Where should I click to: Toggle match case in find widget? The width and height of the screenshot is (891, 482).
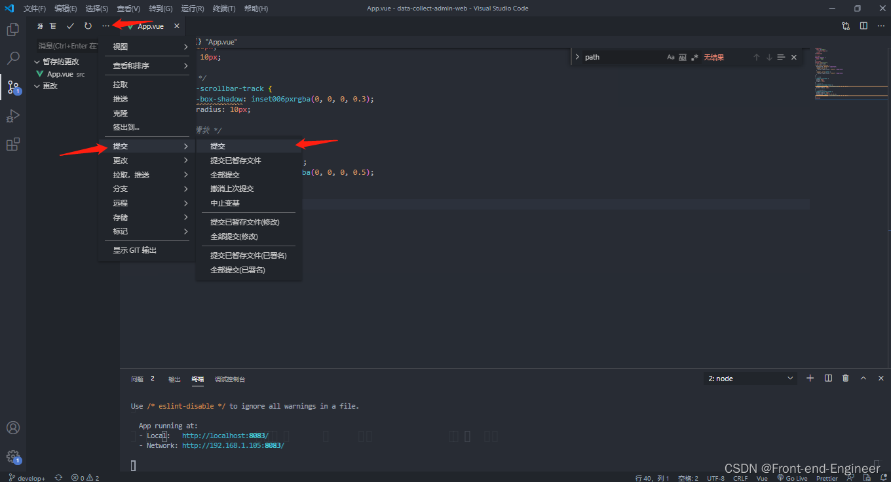click(671, 58)
